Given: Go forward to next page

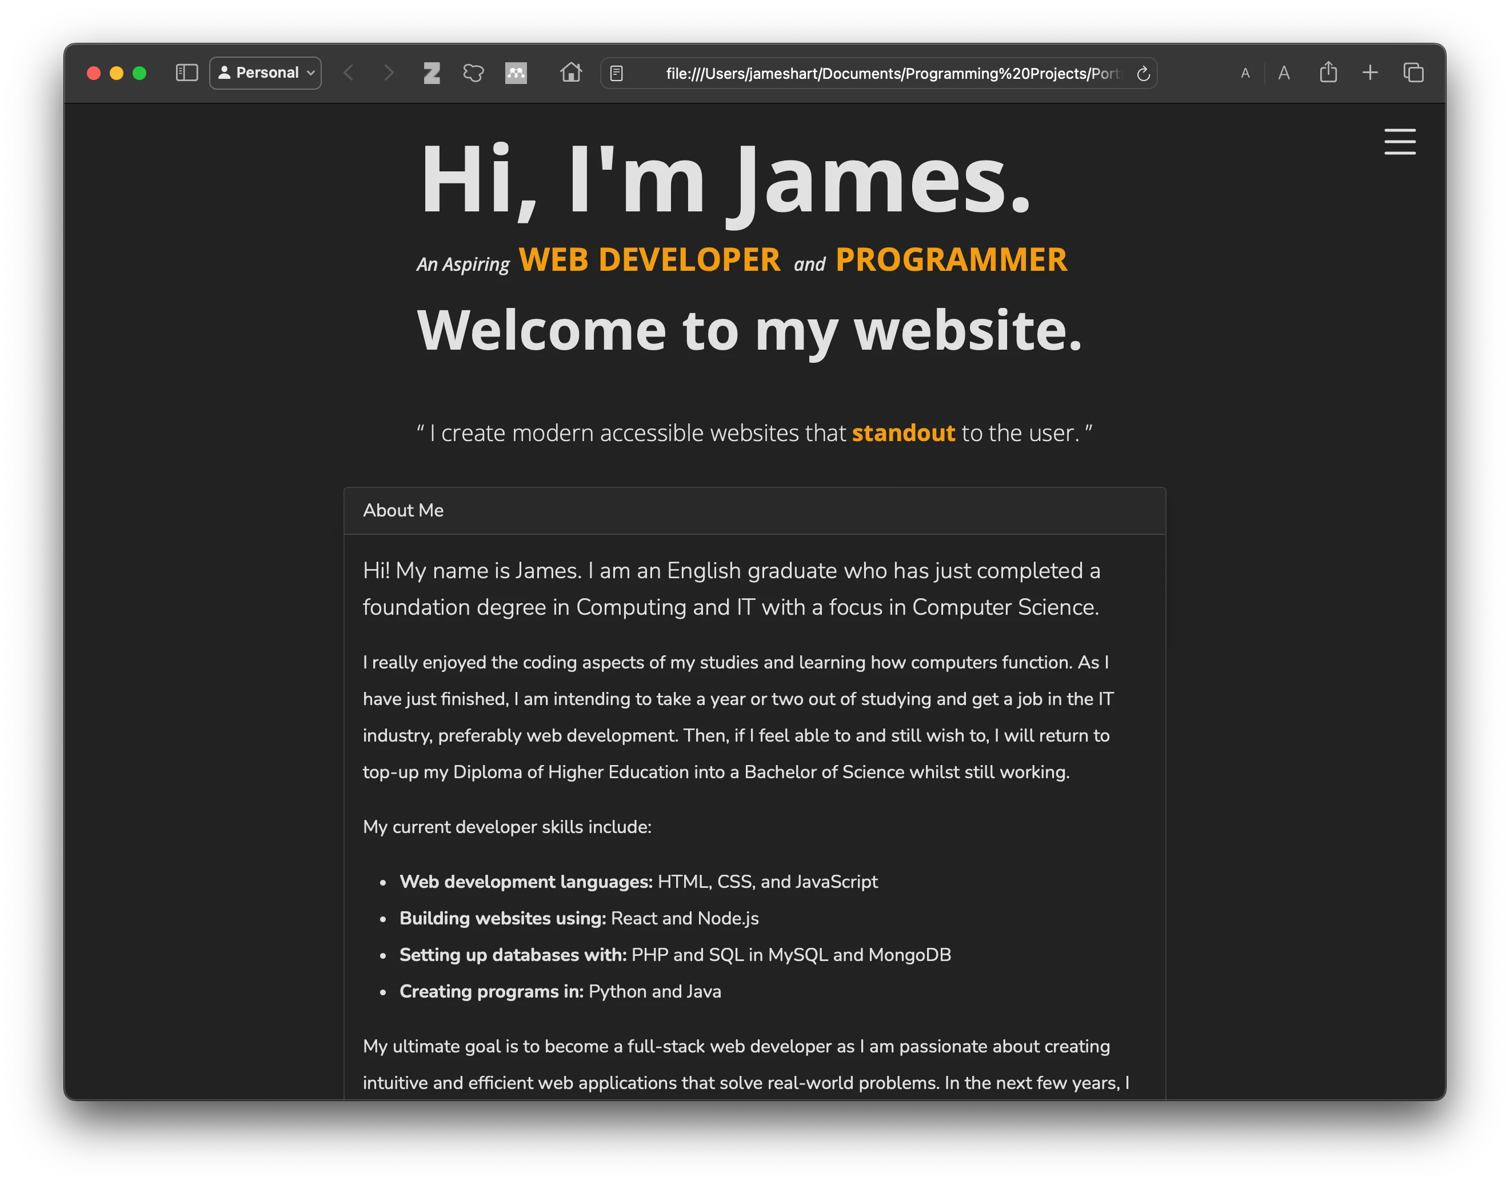Looking at the screenshot, I should point(389,73).
